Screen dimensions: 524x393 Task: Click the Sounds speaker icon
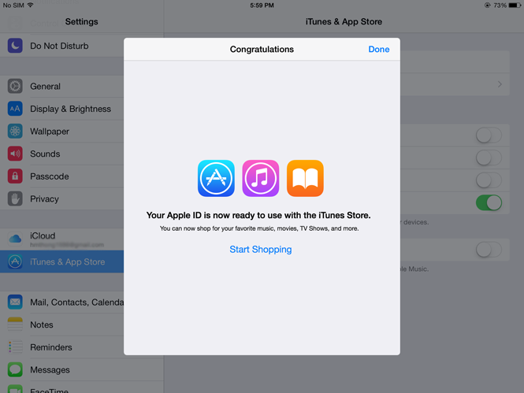click(15, 154)
